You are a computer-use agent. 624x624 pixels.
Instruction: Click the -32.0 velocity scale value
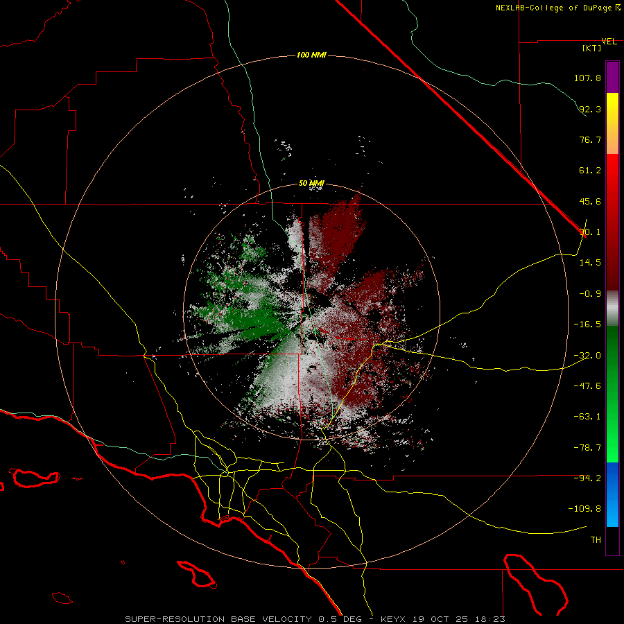click(587, 356)
